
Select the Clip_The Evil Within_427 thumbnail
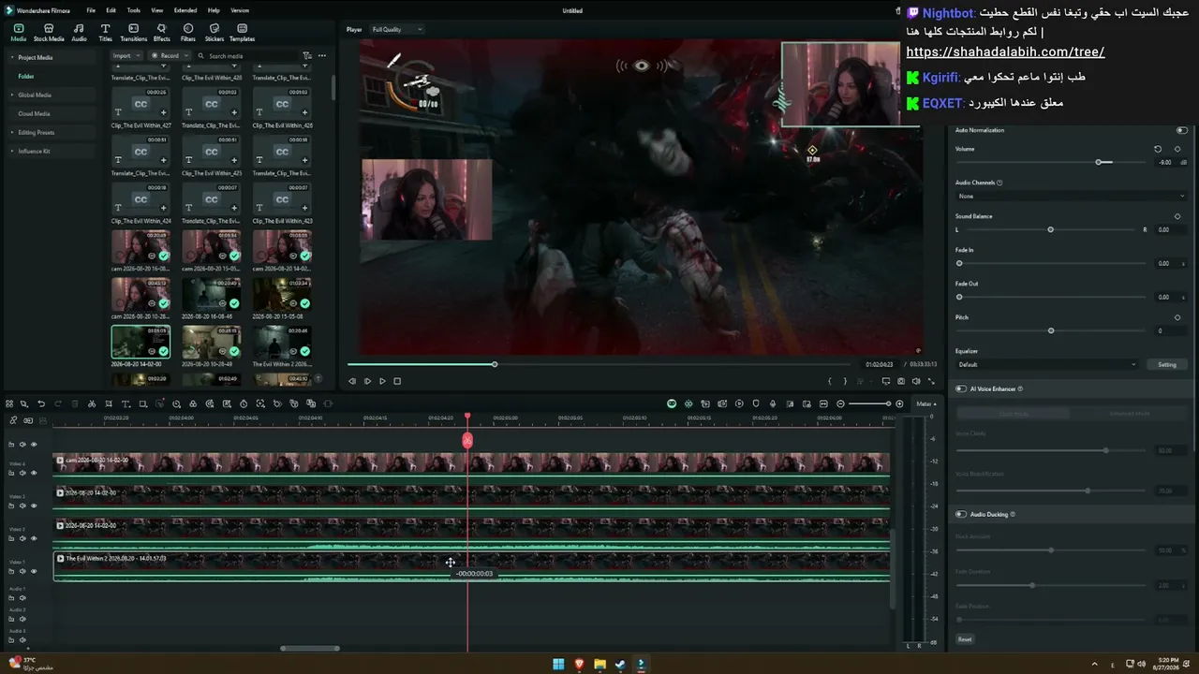141,105
